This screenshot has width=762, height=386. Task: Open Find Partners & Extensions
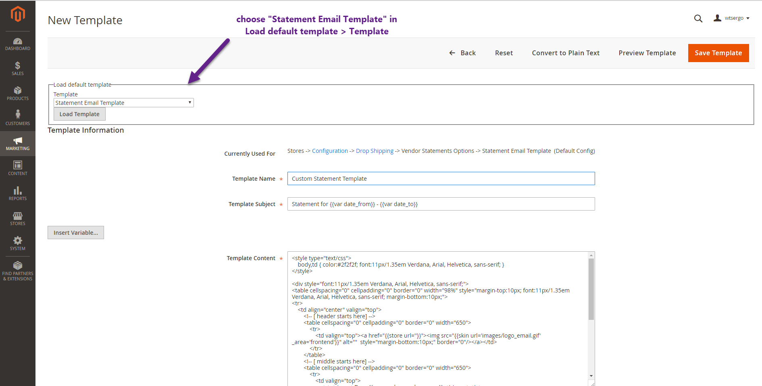pyautogui.click(x=18, y=271)
